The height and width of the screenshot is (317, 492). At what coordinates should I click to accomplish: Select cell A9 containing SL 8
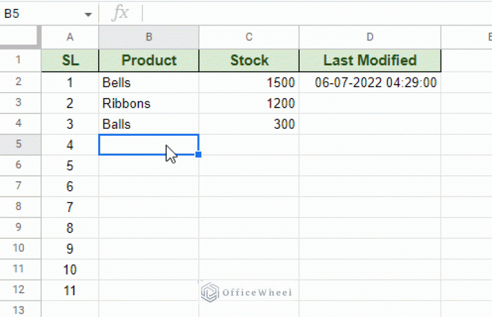(70, 228)
